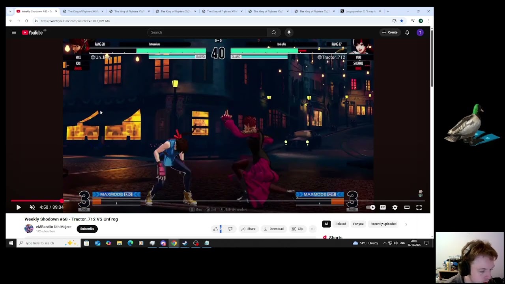Subscribe to eMRaistlin Uth Majere
Image resolution: width=505 pixels, height=284 pixels.
point(87,229)
